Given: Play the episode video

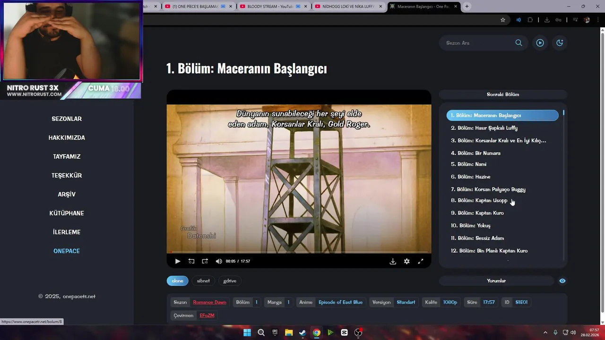Looking at the screenshot, I should (x=178, y=261).
